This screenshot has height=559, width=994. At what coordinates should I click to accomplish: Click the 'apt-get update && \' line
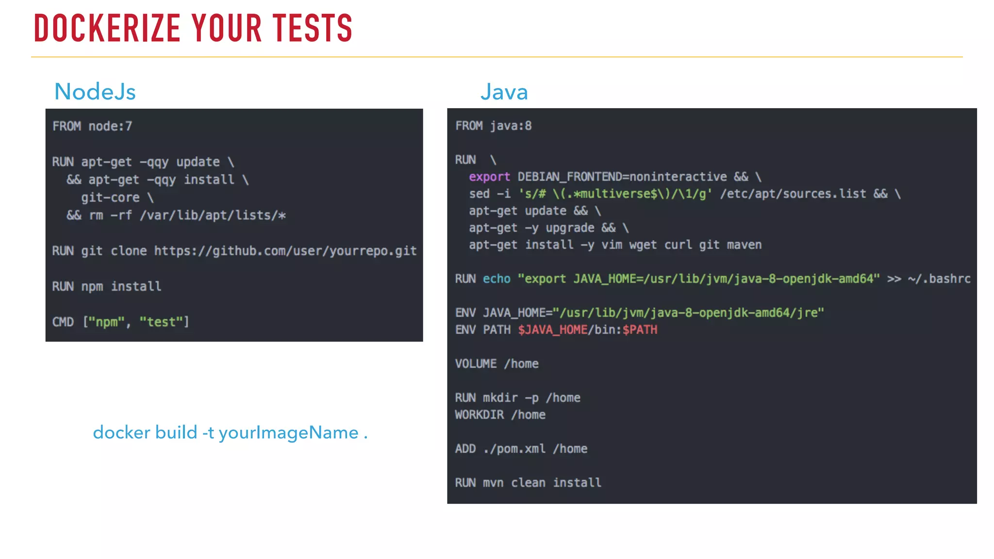pyautogui.click(x=535, y=211)
